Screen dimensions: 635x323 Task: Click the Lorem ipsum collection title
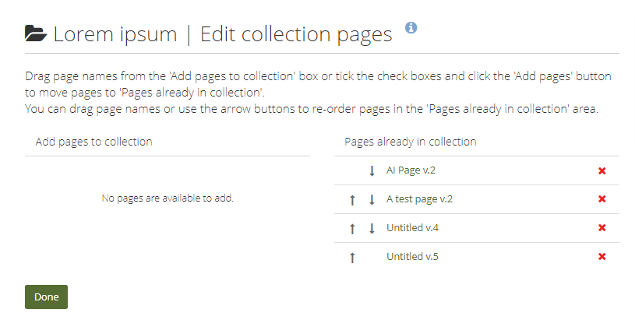[115, 34]
